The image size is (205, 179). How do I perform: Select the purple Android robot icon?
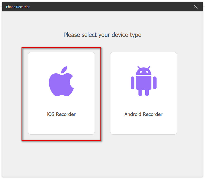[143, 81]
